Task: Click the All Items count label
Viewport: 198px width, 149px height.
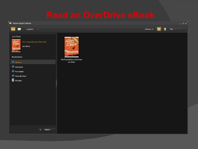Action: coord(149,29)
